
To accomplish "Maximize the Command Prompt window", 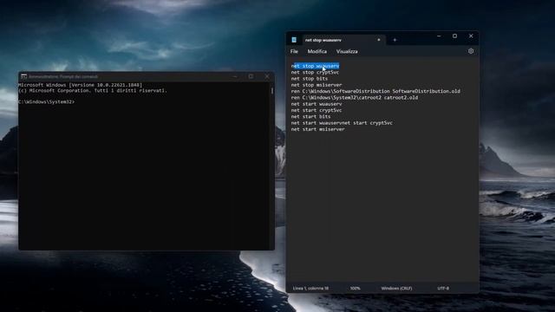I will click(x=251, y=76).
